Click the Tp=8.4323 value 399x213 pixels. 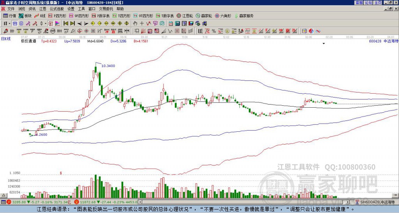pos(49,41)
